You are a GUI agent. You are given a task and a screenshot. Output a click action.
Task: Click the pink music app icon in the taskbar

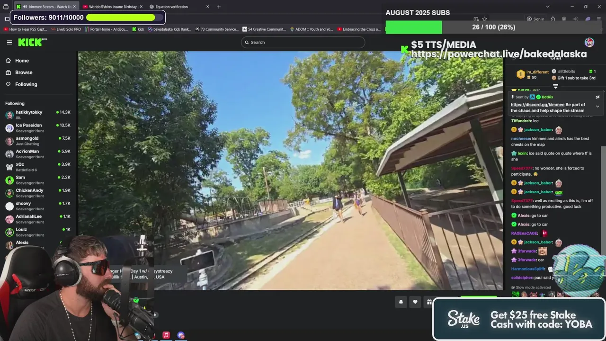pyautogui.click(x=166, y=335)
